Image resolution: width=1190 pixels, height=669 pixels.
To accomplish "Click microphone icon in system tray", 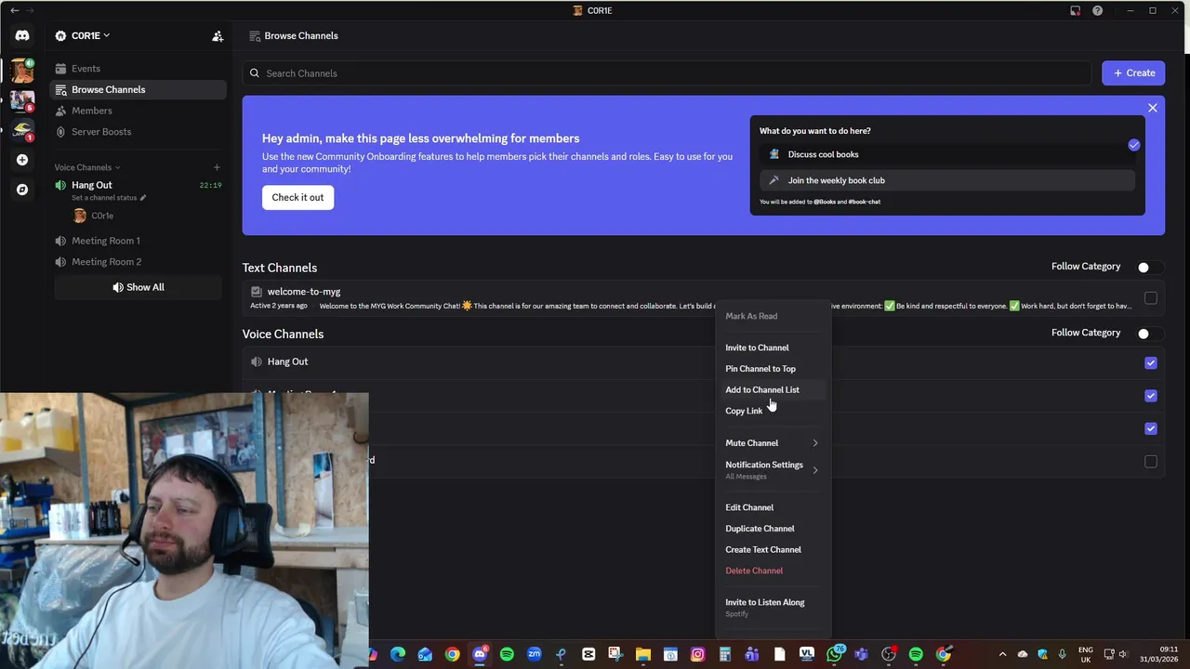I will pos(1062,655).
